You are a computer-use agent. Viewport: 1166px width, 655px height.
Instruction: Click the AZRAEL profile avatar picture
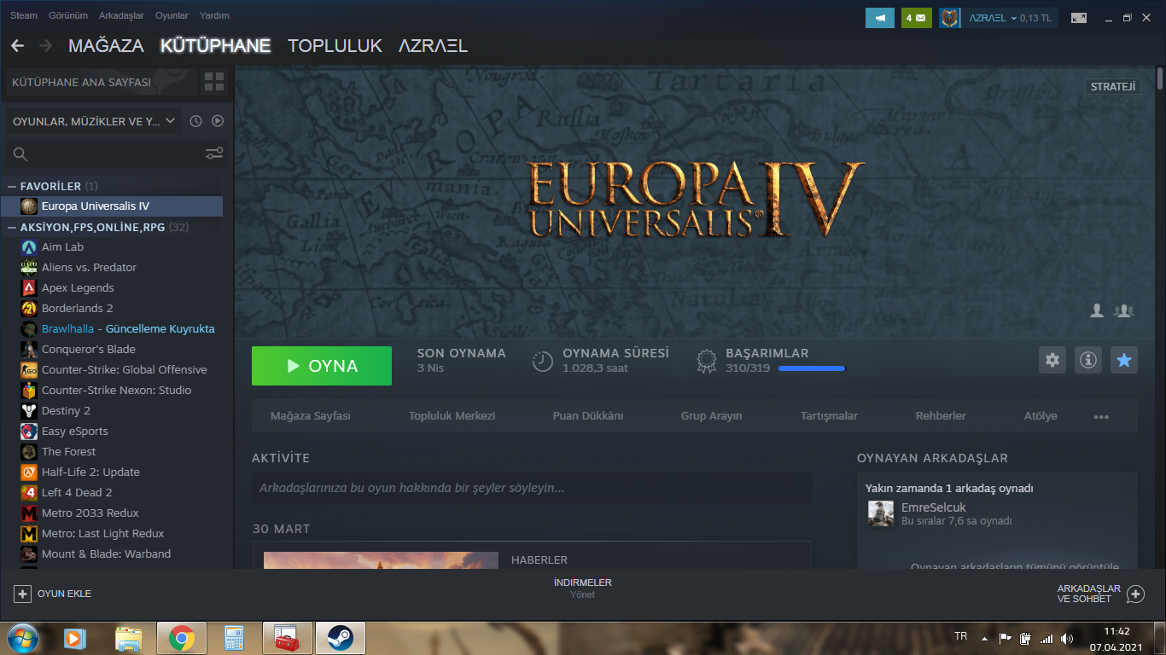[949, 17]
